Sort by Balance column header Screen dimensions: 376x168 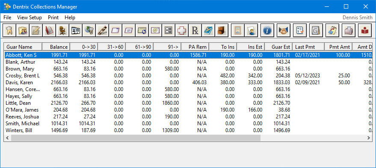coord(56,47)
